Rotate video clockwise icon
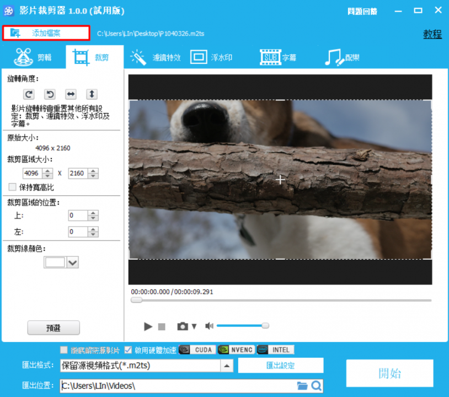 tap(29, 94)
